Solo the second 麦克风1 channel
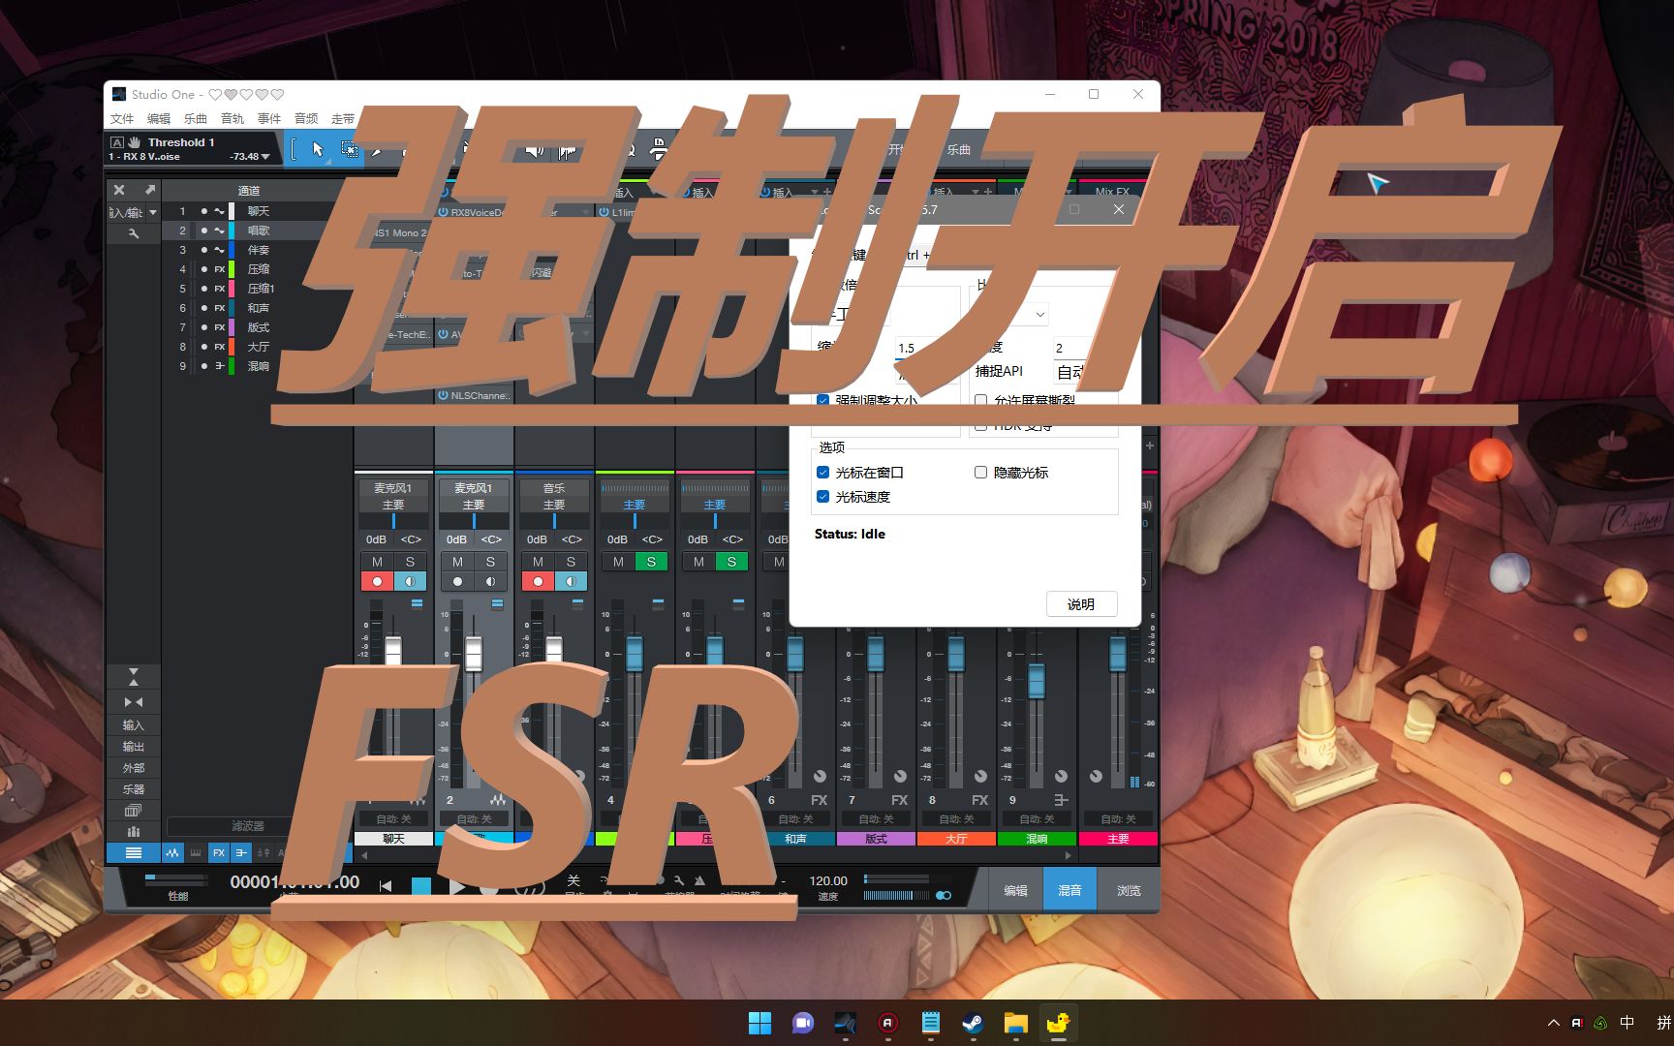 pyautogui.click(x=490, y=562)
